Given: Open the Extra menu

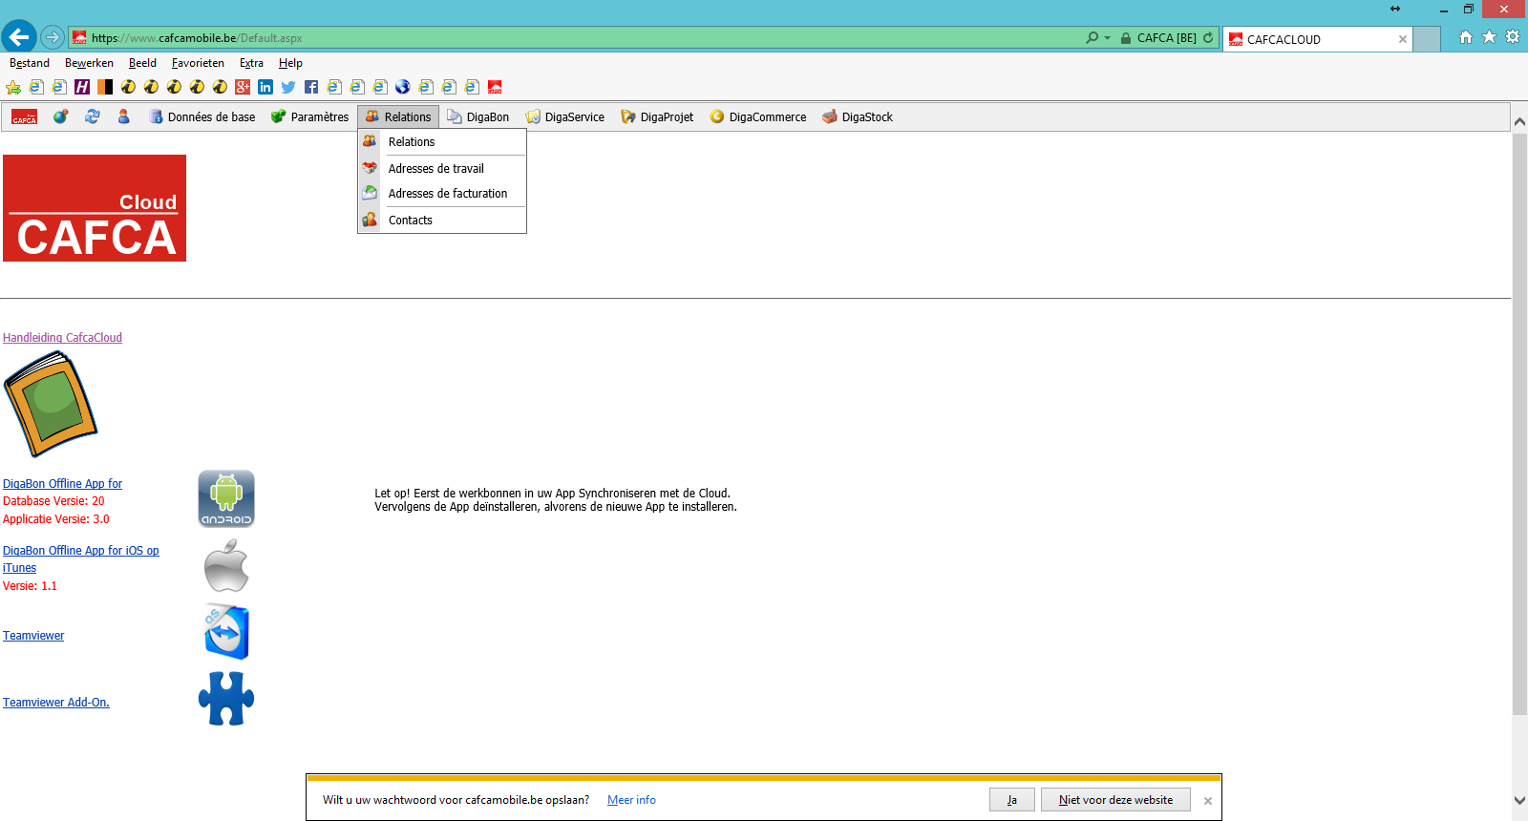Looking at the screenshot, I should tap(251, 63).
